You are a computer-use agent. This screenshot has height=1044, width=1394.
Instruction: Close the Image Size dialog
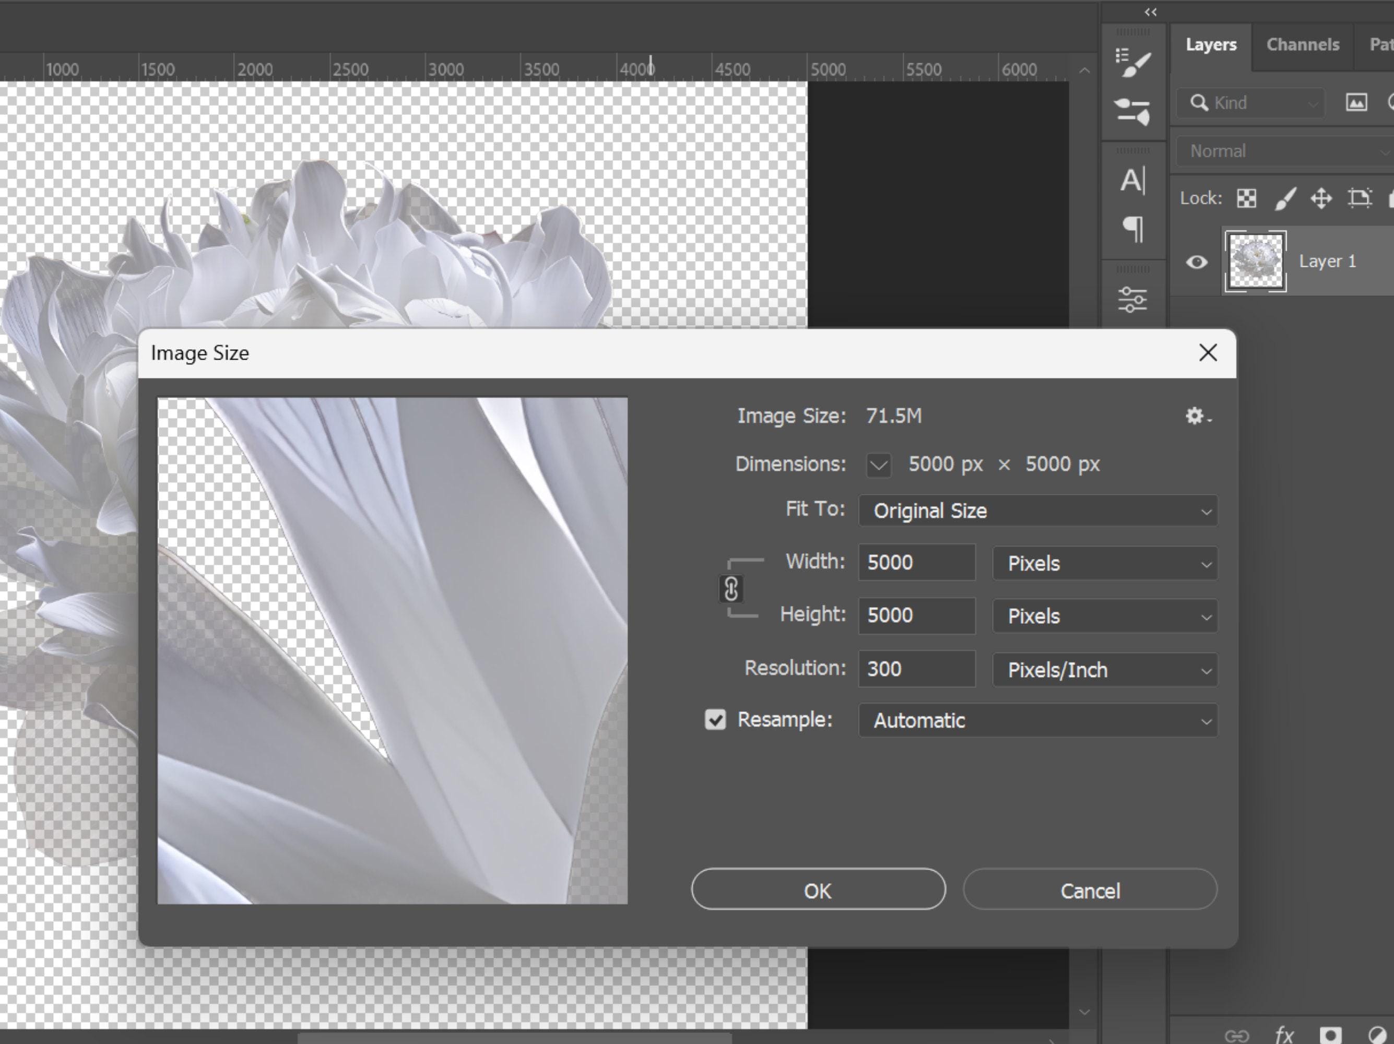coord(1208,353)
